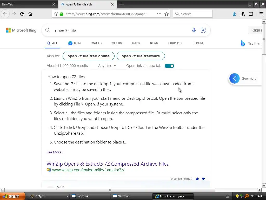Open a new browser tab with plus

[121, 4]
